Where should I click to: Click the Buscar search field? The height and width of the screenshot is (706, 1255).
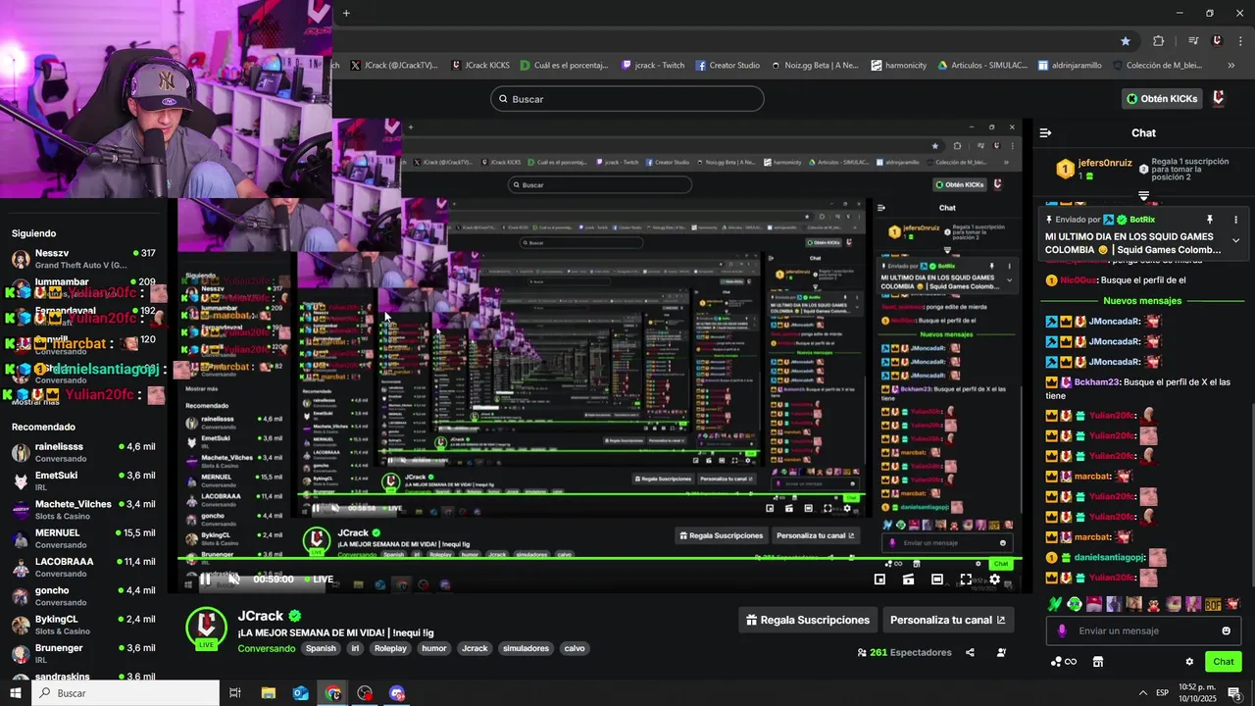tap(627, 99)
